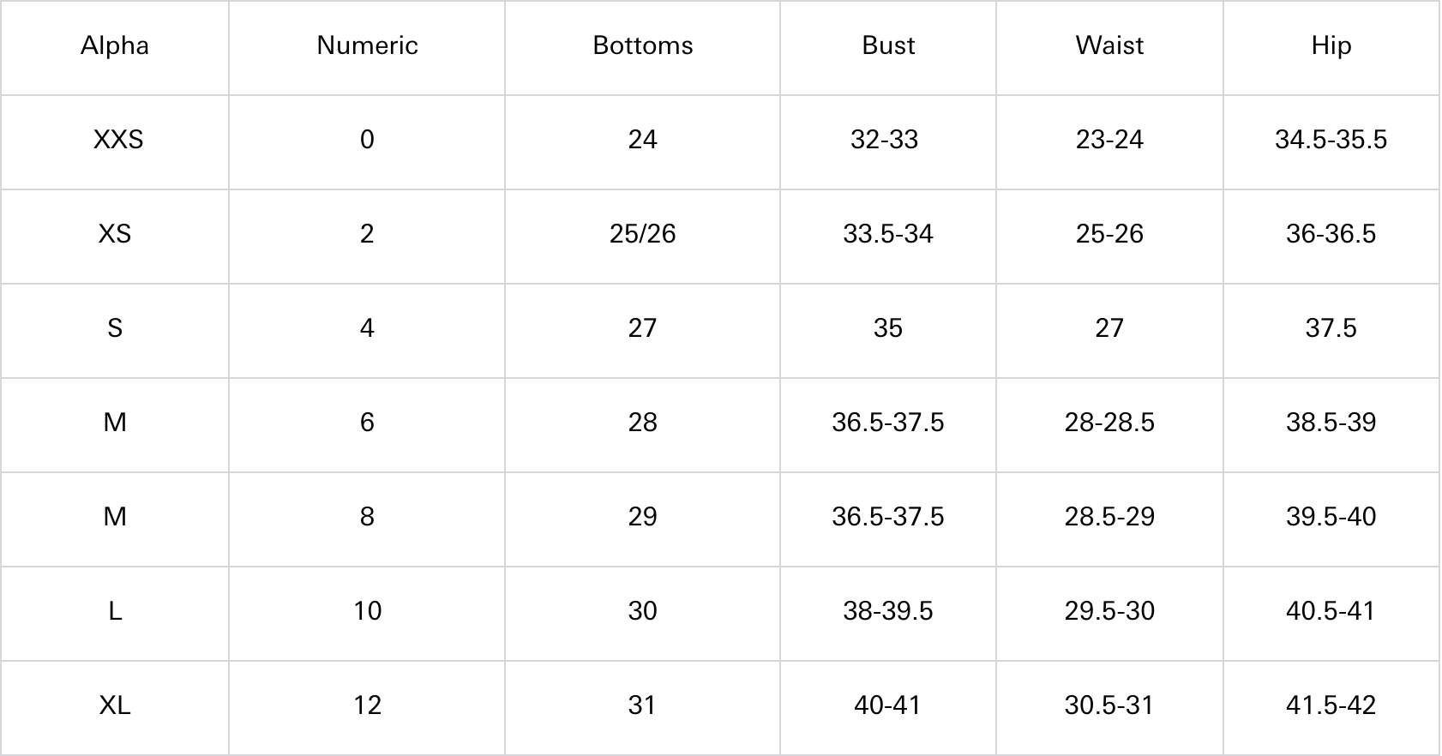Click the Bust column header
This screenshot has height=756, width=1442.
click(888, 45)
